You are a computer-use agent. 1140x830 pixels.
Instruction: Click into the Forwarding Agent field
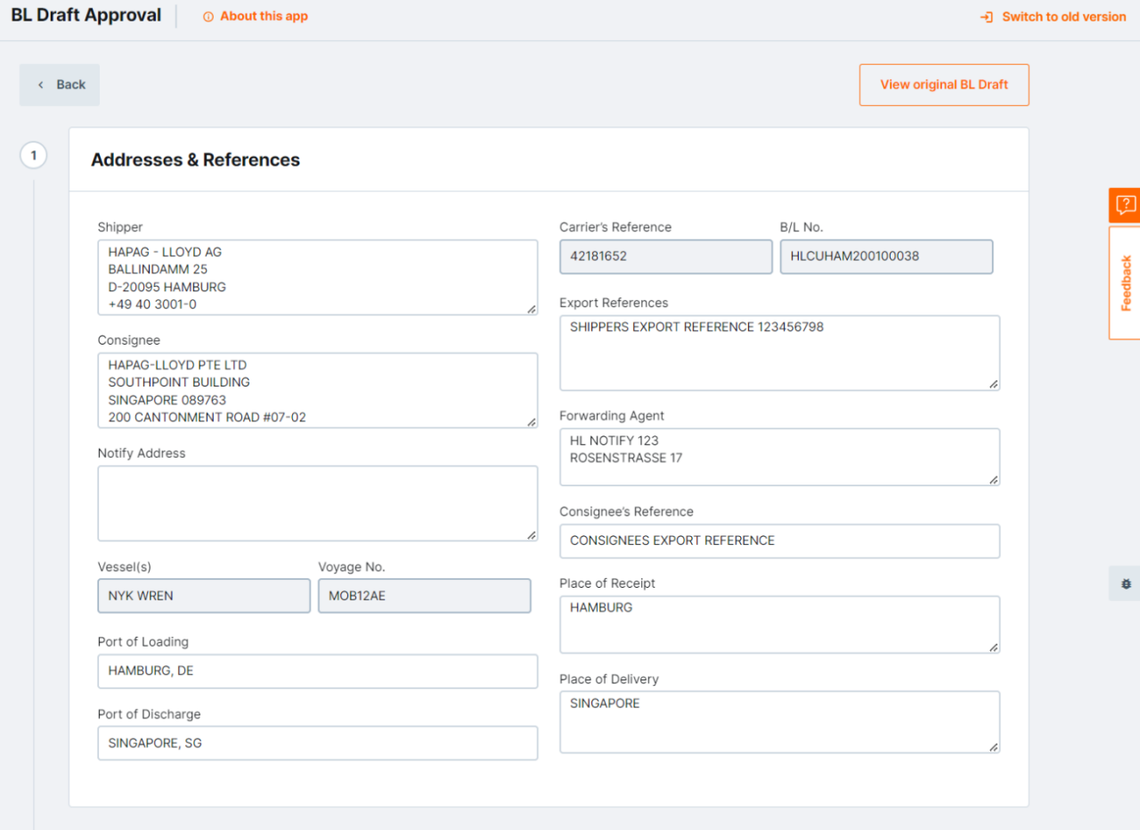coord(779,457)
